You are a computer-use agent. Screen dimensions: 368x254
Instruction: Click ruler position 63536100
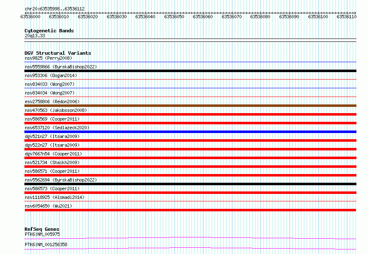point(318,17)
